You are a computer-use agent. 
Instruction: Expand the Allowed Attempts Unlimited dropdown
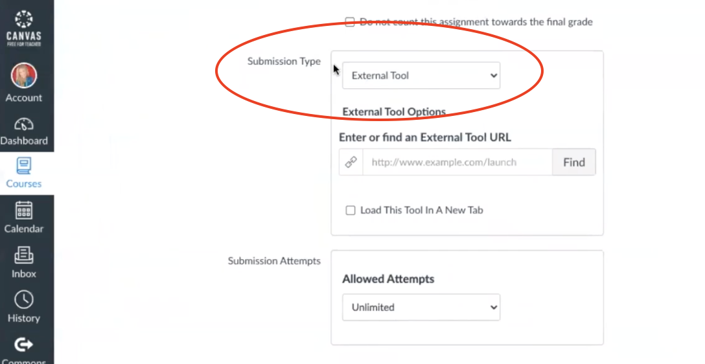(421, 308)
